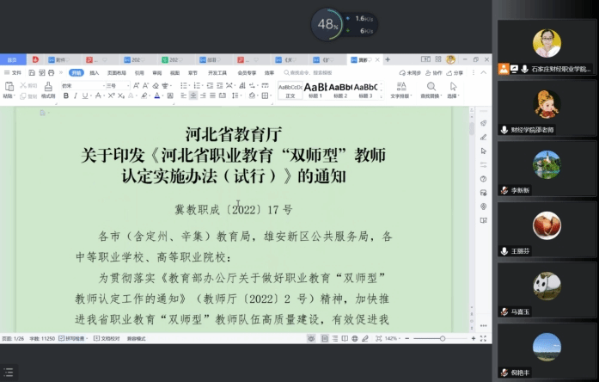Open the font name dropdown
599x382 pixels.
[103, 86]
